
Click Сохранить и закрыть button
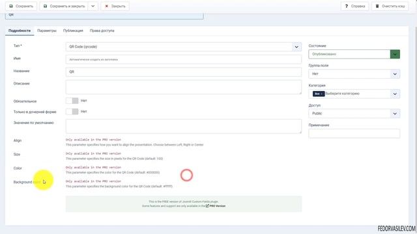pyautogui.click(x=64, y=6)
